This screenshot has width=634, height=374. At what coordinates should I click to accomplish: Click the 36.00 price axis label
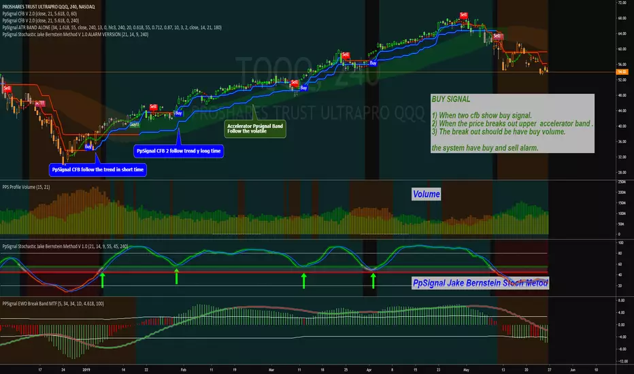[622, 141]
